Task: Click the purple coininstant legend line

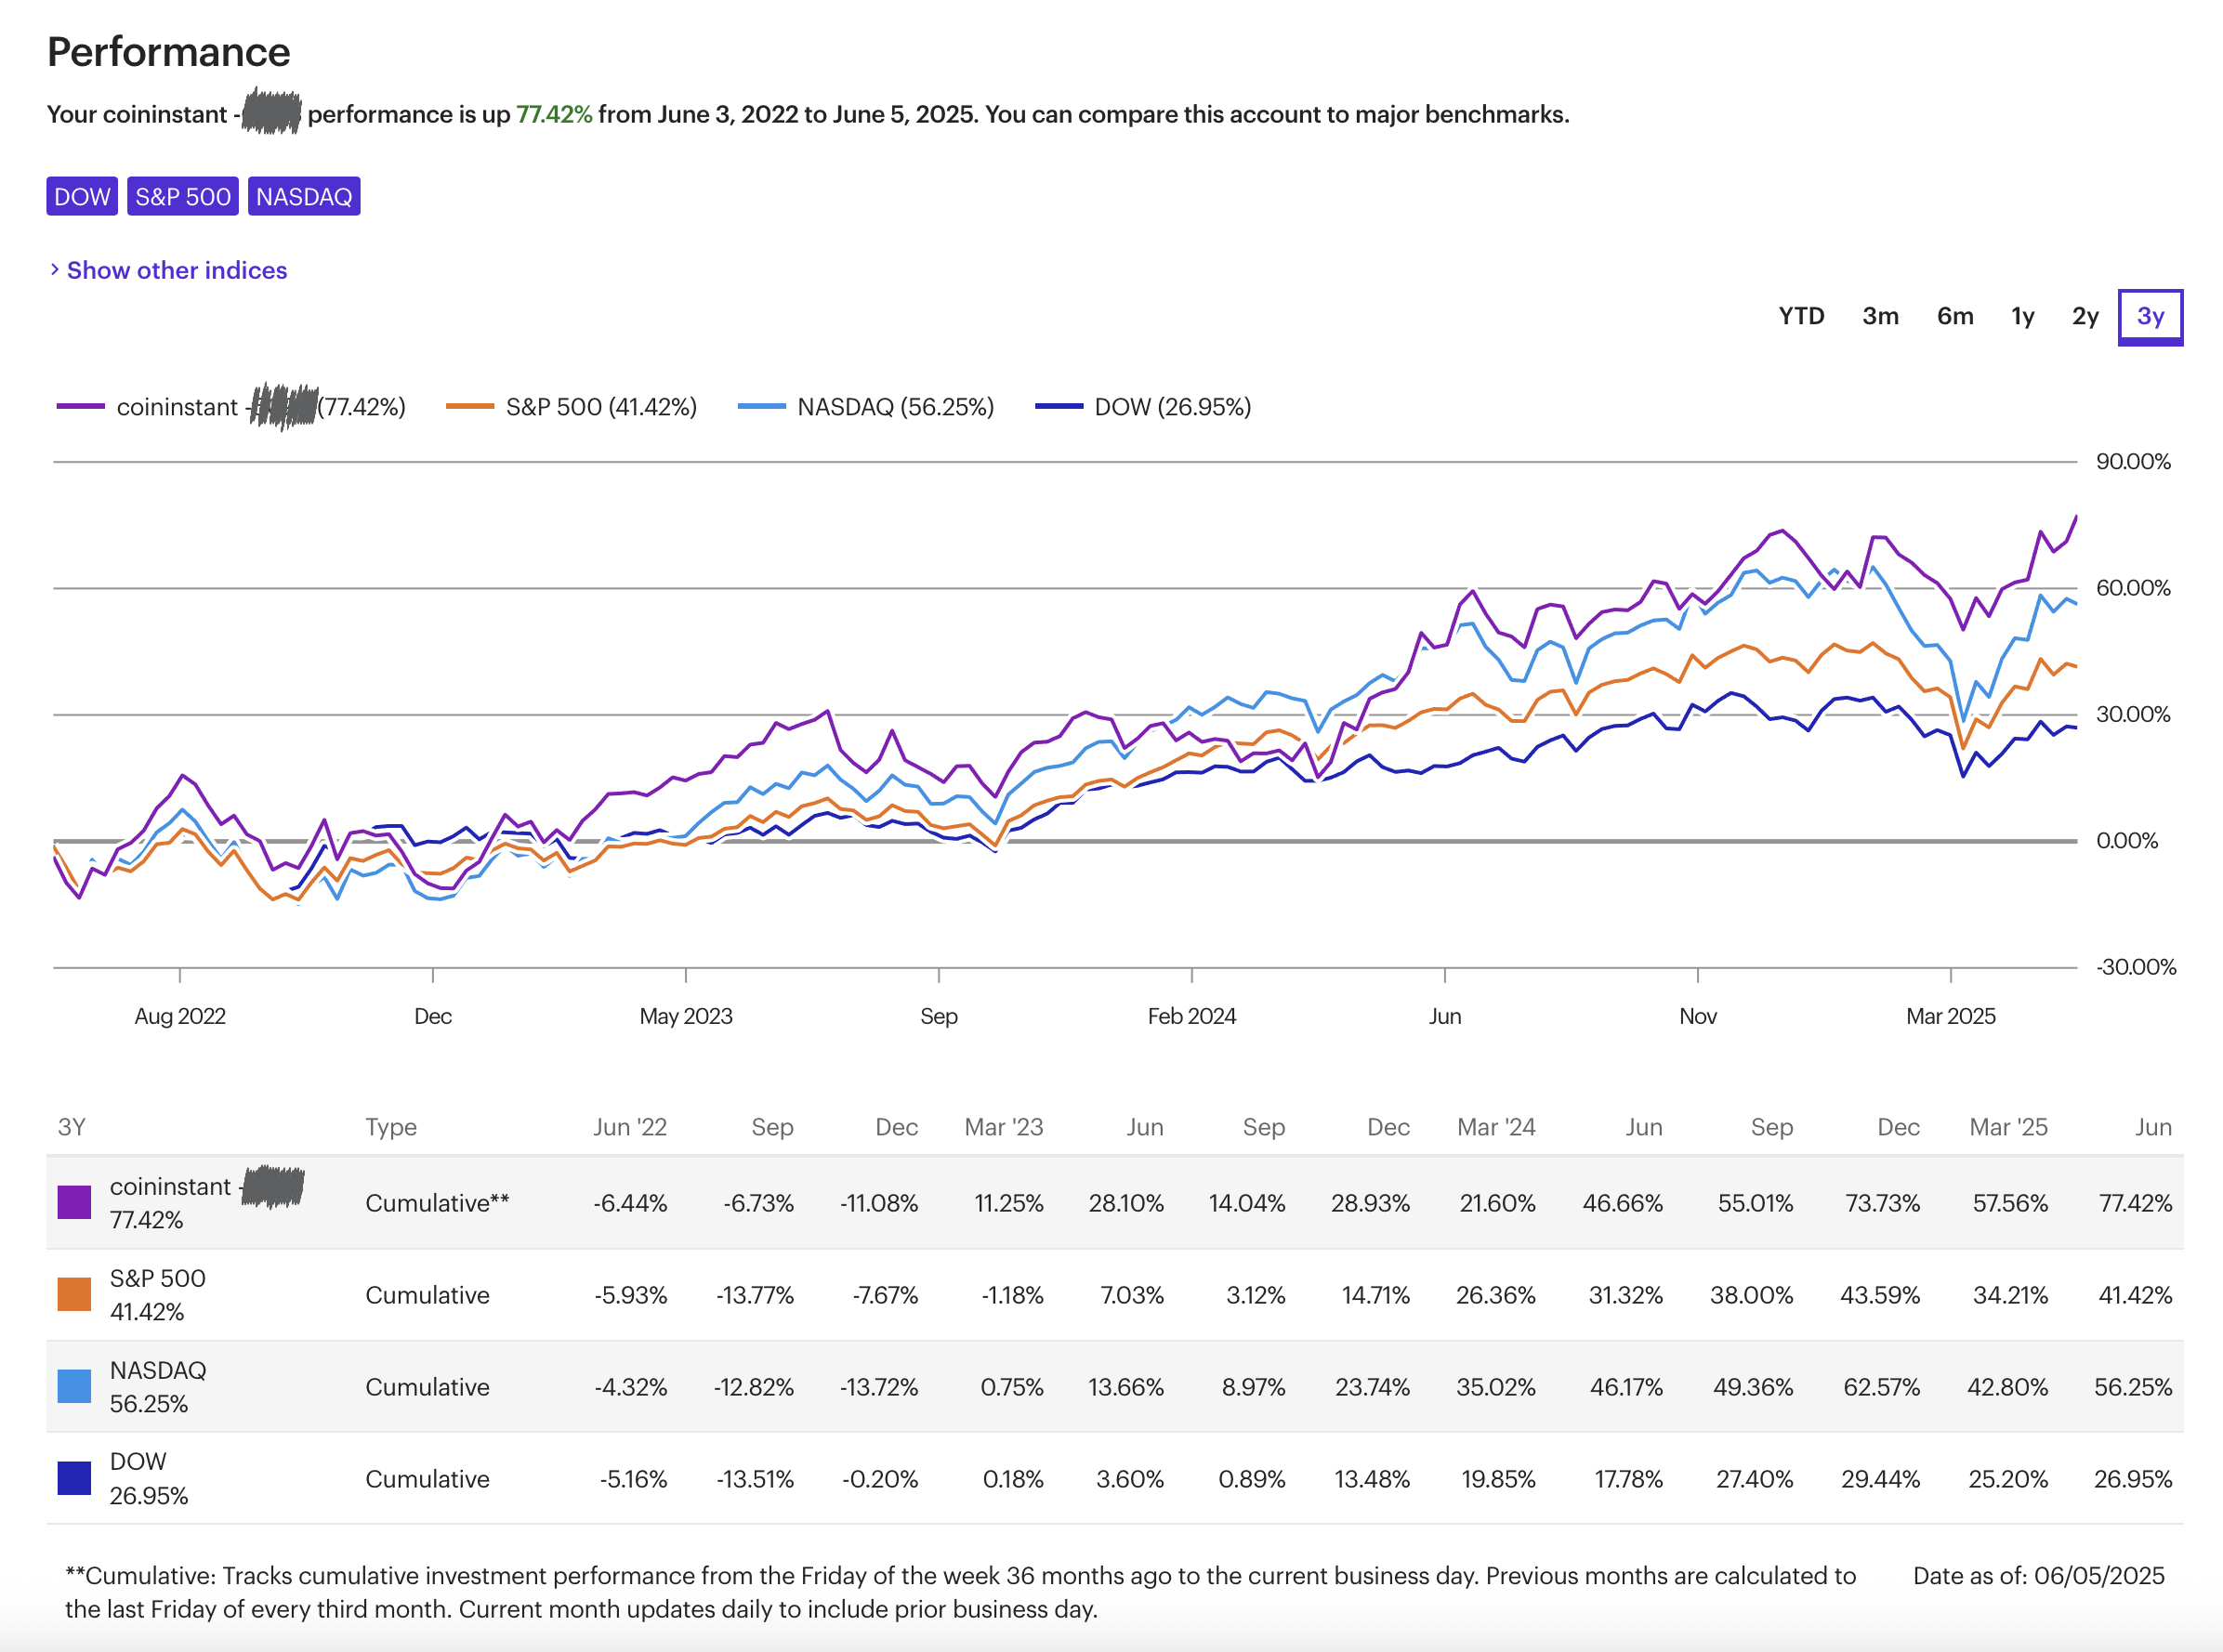Action: point(81,407)
